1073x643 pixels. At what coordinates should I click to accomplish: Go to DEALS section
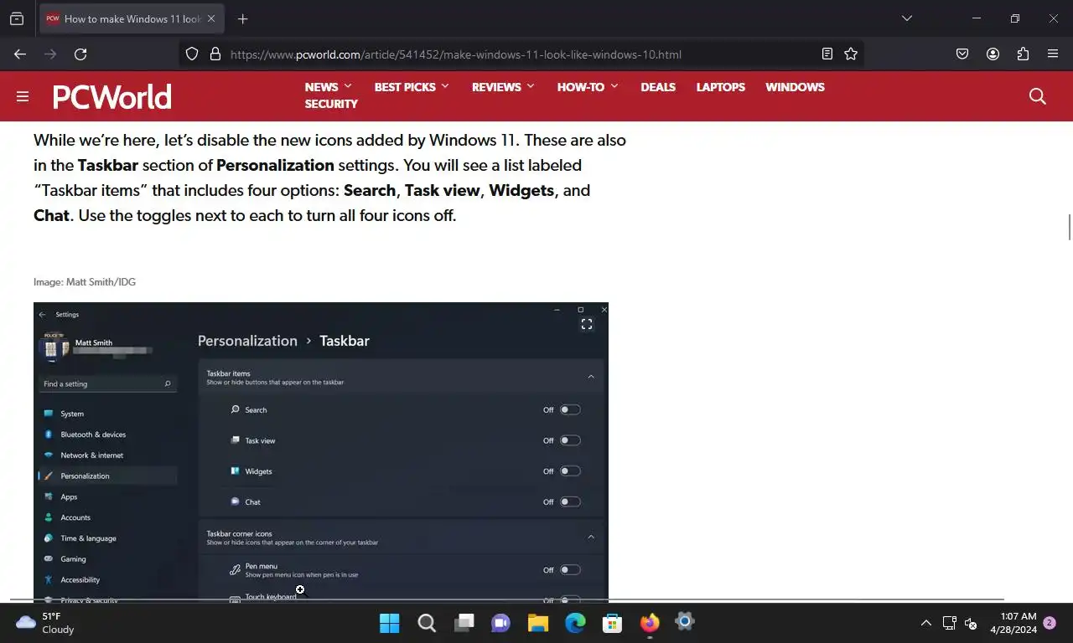coord(658,87)
